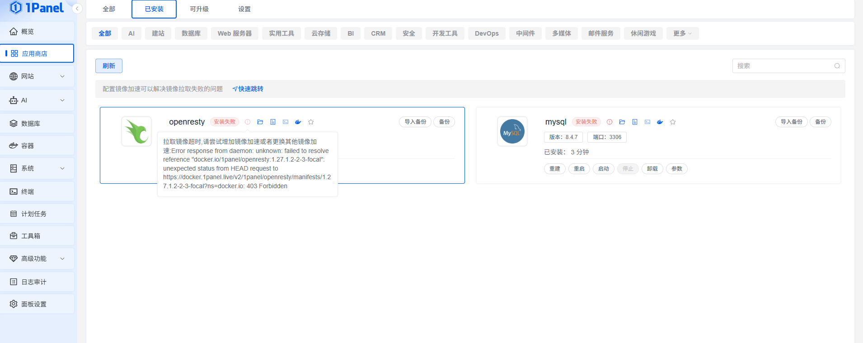Open mysql's install directory folder icon

(x=622, y=122)
